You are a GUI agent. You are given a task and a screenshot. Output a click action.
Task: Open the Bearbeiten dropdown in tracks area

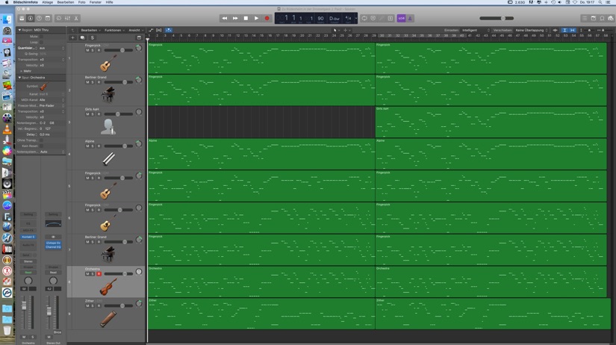tap(91, 30)
